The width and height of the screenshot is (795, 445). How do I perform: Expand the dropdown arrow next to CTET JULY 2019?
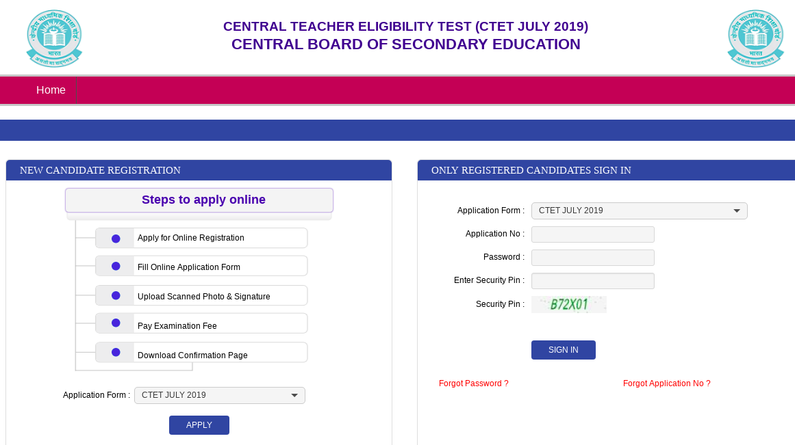point(737,211)
